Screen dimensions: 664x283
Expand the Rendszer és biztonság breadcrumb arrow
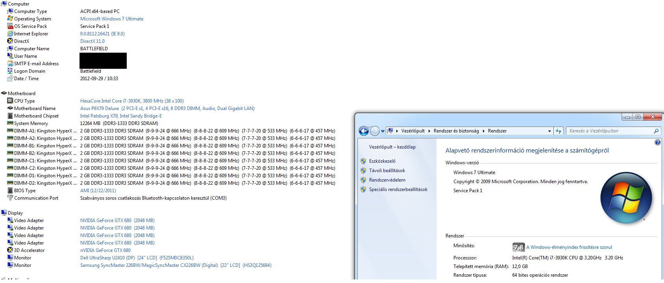pyautogui.click(x=483, y=131)
